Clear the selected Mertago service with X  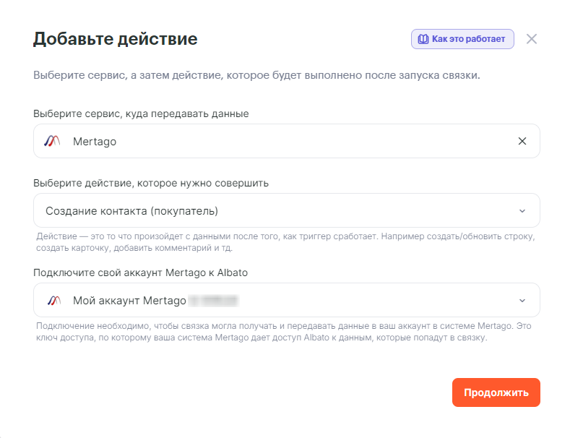point(522,141)
